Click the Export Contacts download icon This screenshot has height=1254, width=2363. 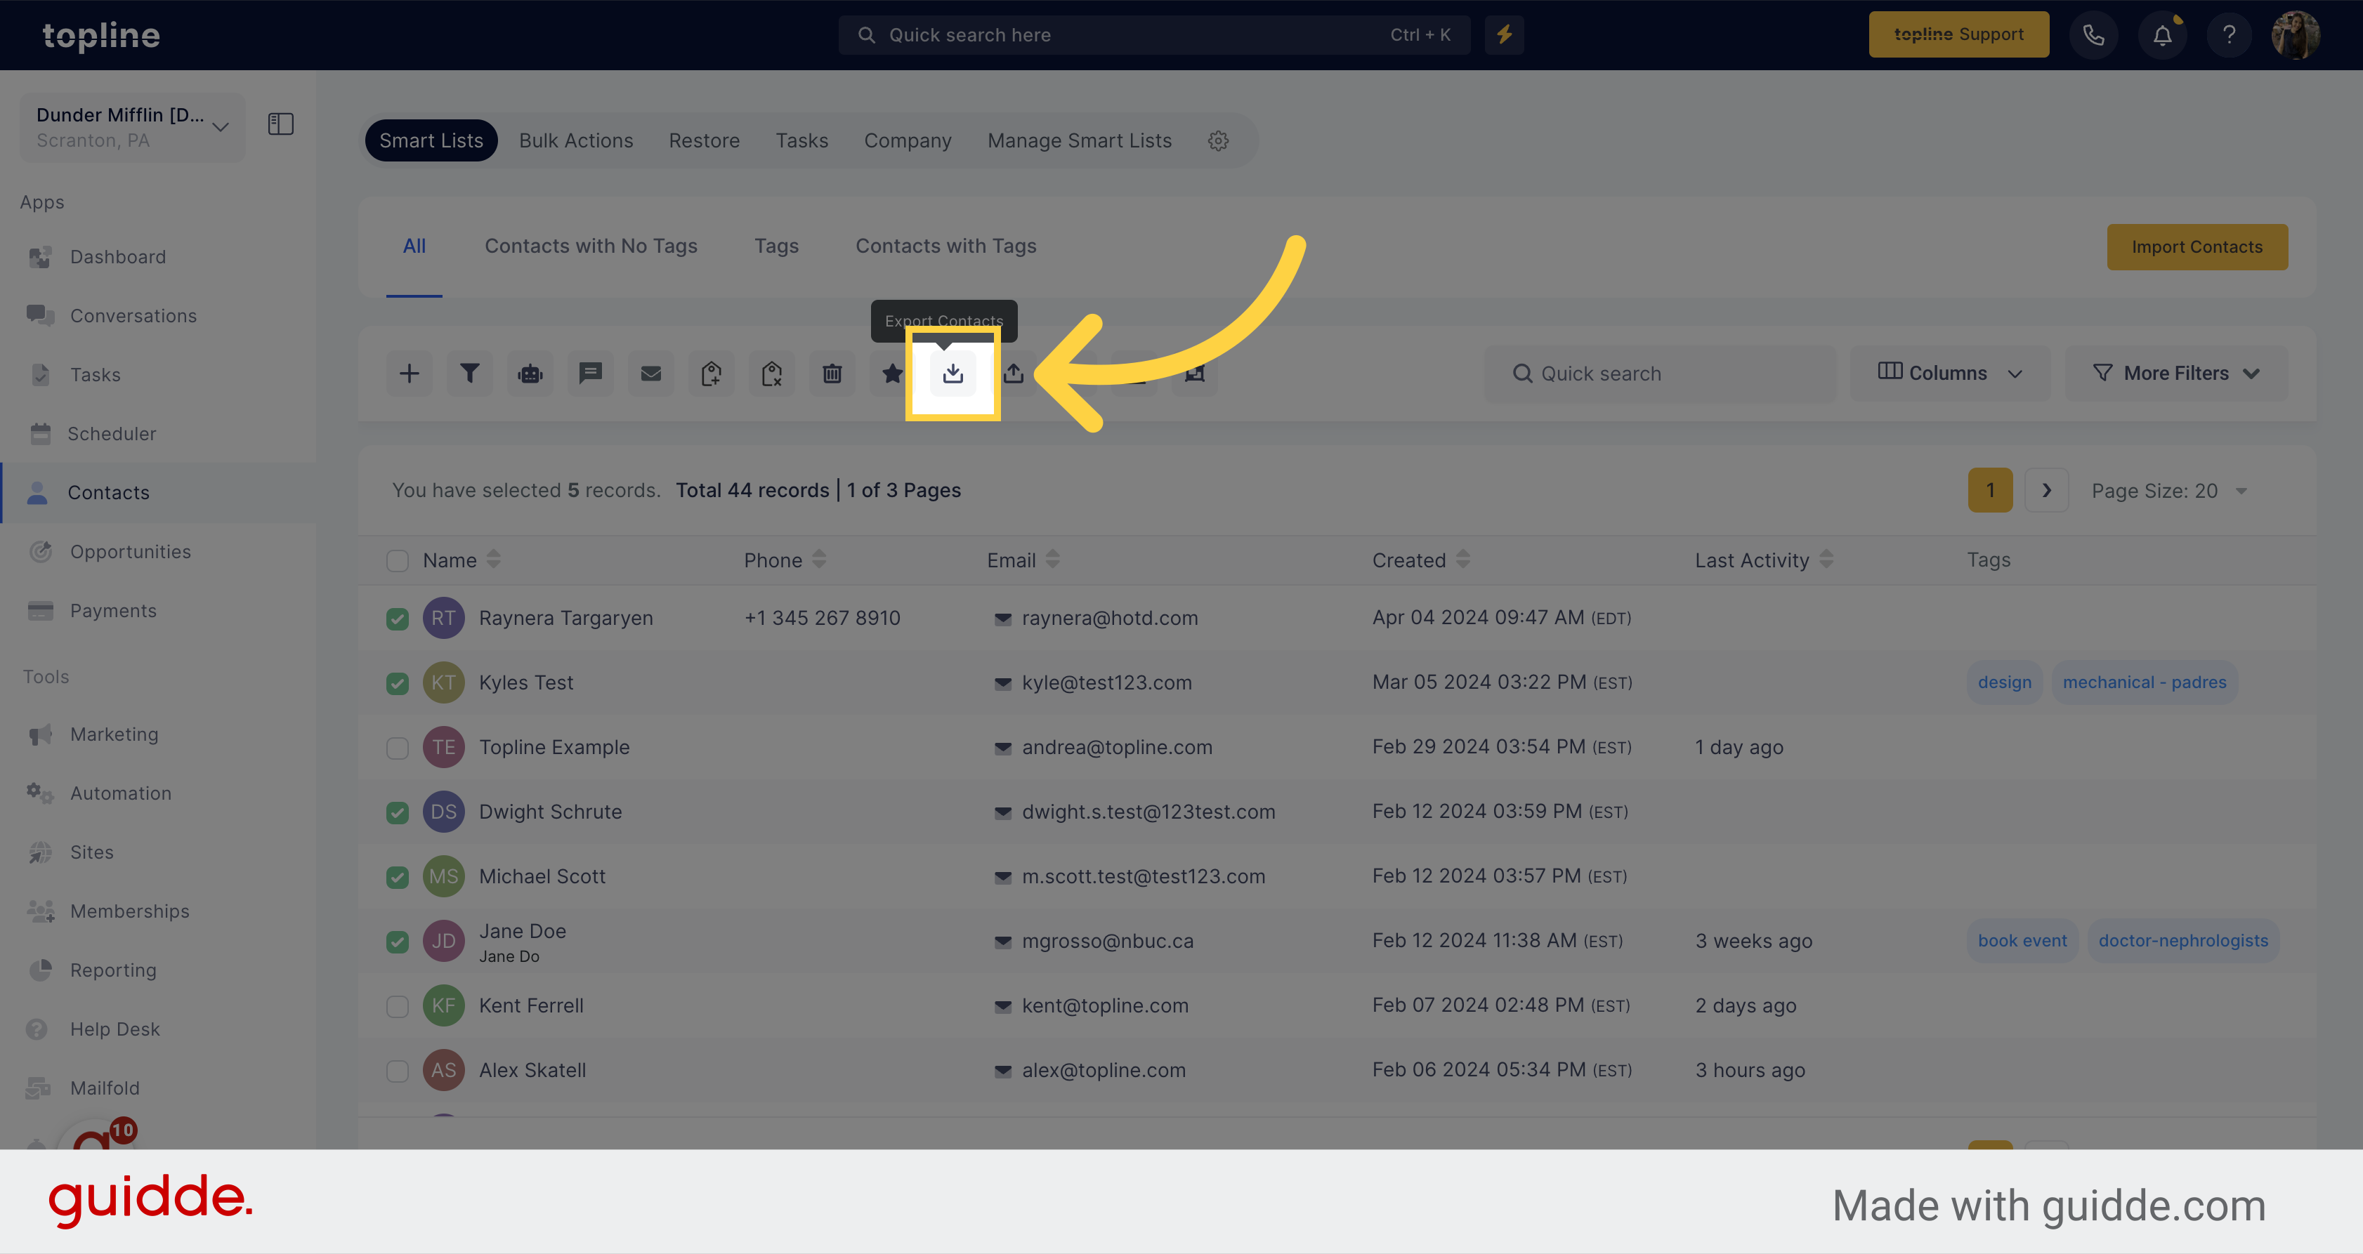tap(953, 373)
